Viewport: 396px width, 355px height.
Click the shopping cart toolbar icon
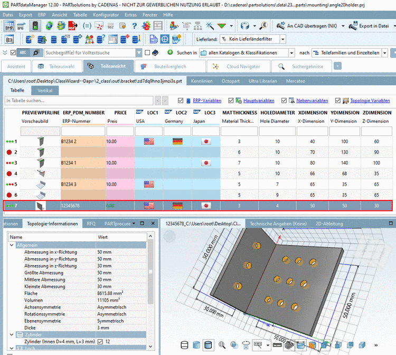point(21,26)
